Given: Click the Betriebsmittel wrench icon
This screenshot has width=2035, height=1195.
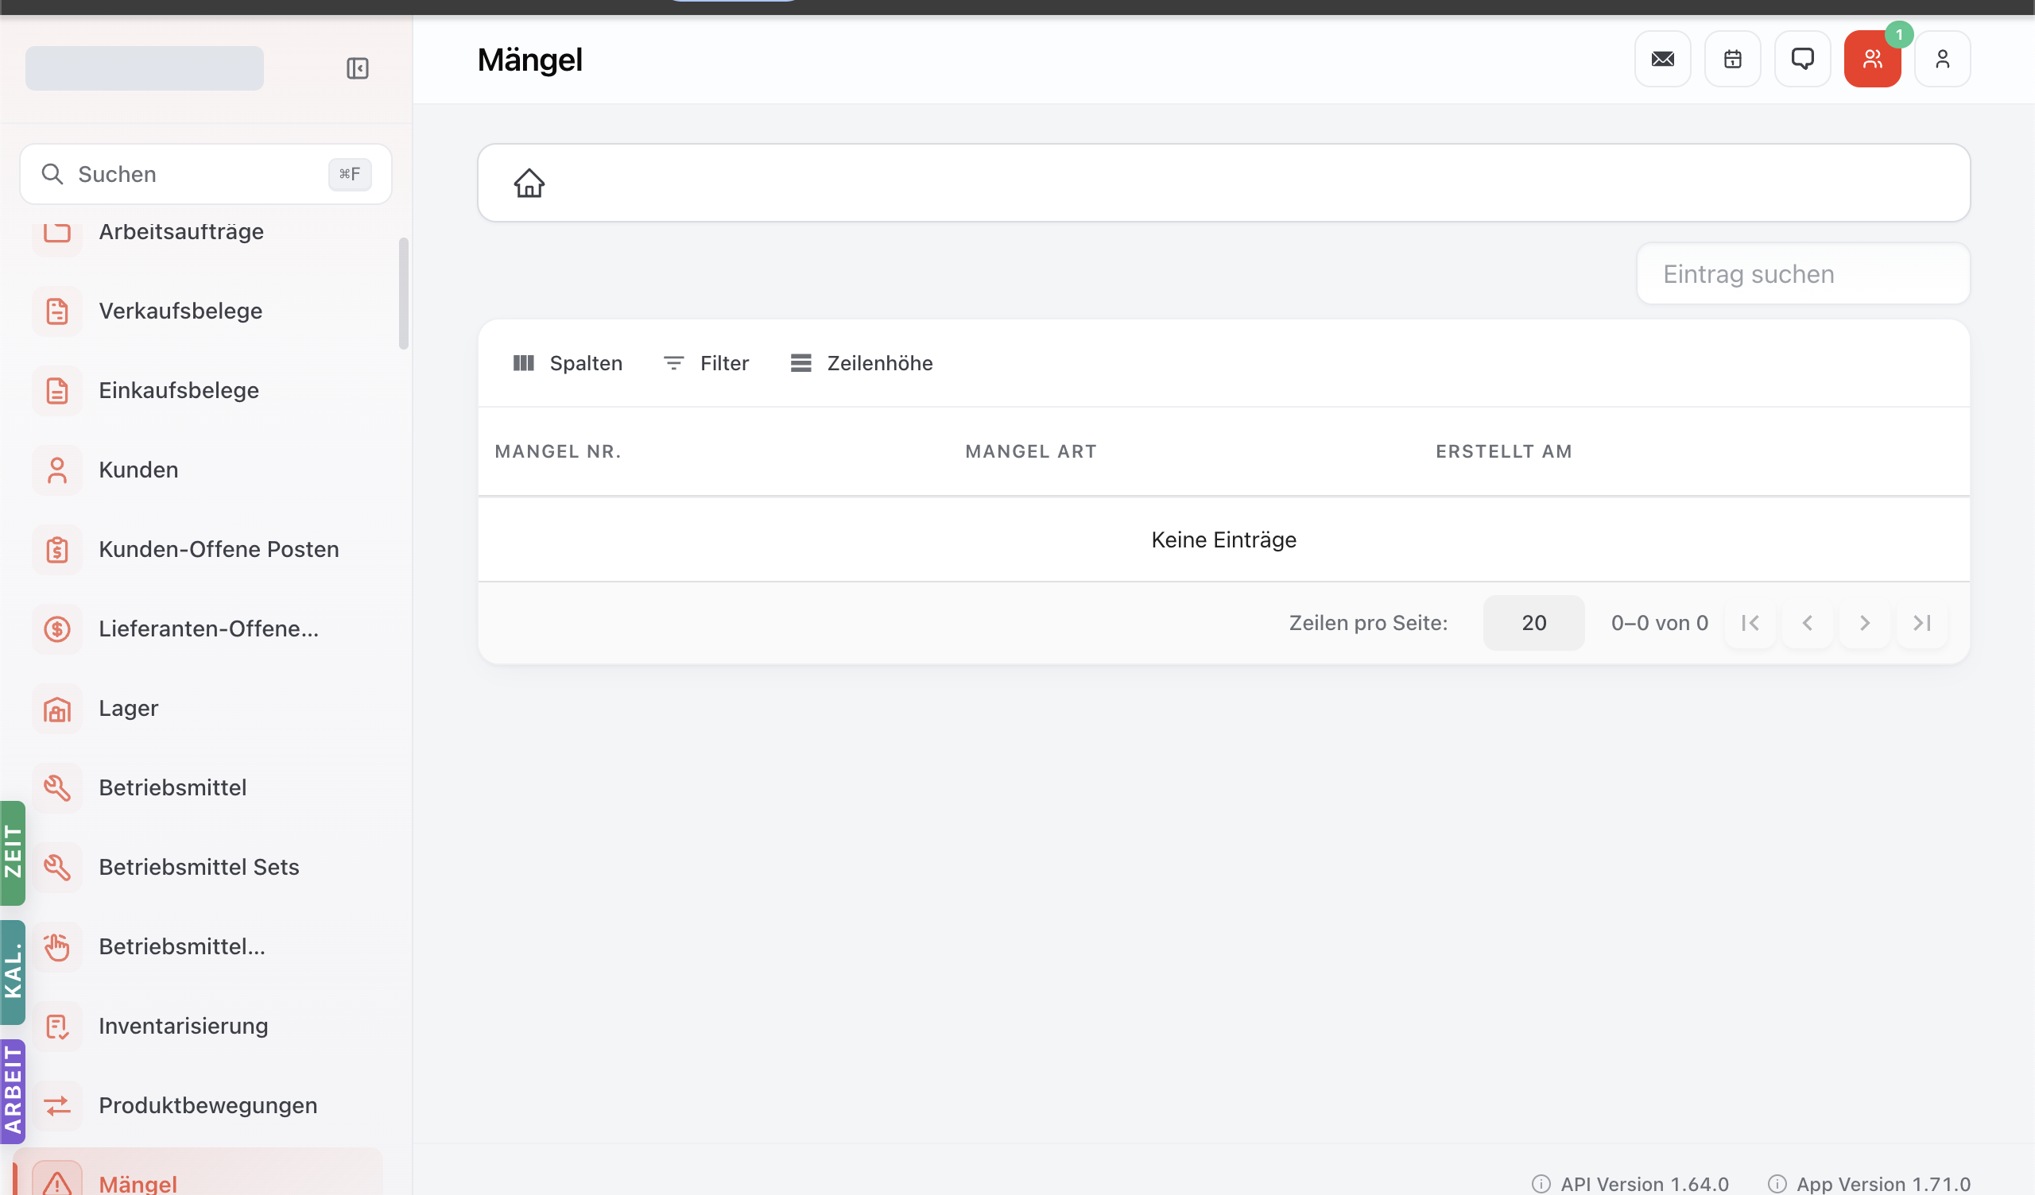Looking at the screenshot, I should click(57, 787).
